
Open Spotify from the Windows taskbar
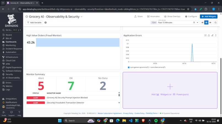156,121
